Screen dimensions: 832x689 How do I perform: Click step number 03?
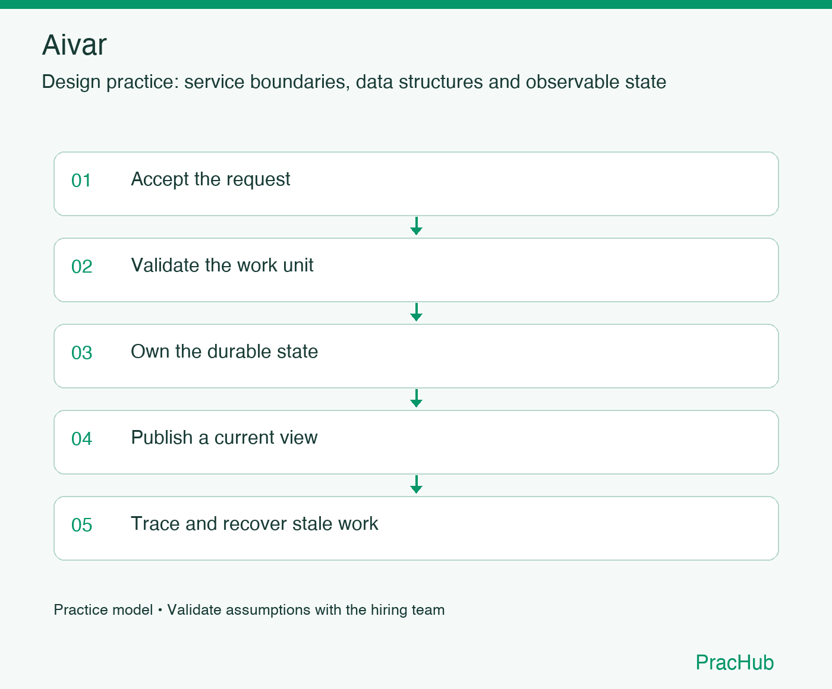pos(82,353)
